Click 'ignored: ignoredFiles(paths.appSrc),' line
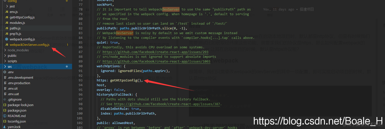This screenshot has height=129, width=385. [x=135, y=71]
